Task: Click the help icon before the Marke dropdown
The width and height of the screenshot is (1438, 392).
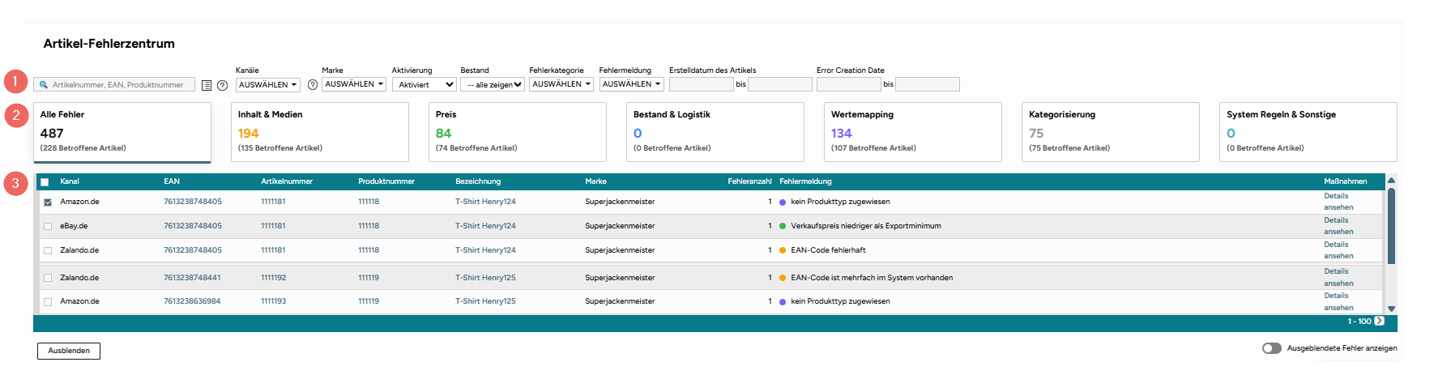Action: [313, 85]
